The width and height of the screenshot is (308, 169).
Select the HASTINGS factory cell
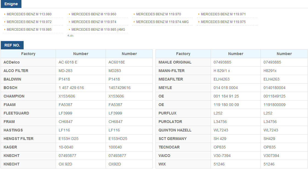(28, 130)
